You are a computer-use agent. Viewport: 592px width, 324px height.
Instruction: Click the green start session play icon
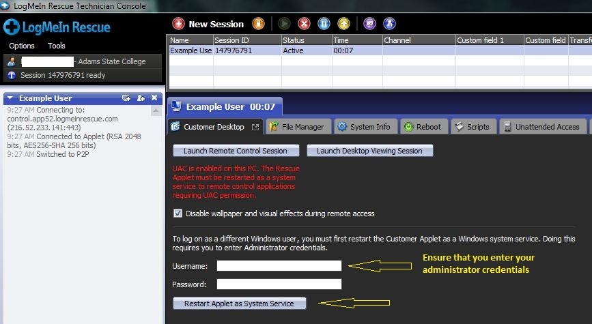pos(284,24)
